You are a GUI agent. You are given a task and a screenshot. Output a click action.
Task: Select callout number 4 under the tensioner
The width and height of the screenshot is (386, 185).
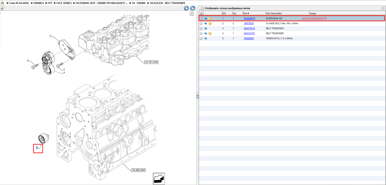[x=64, y=73]
